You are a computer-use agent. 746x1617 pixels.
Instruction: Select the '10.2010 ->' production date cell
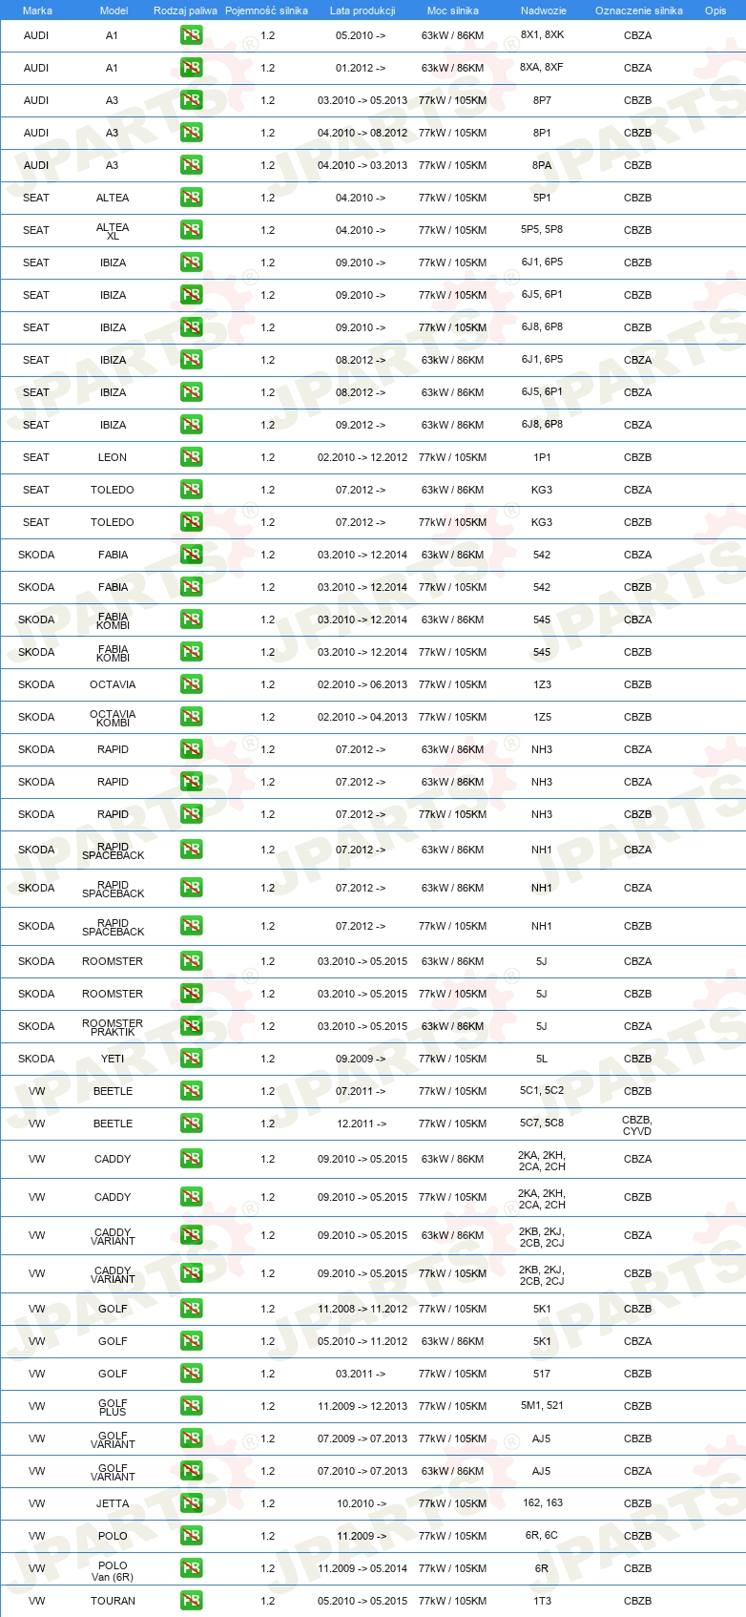point(362,1503)
